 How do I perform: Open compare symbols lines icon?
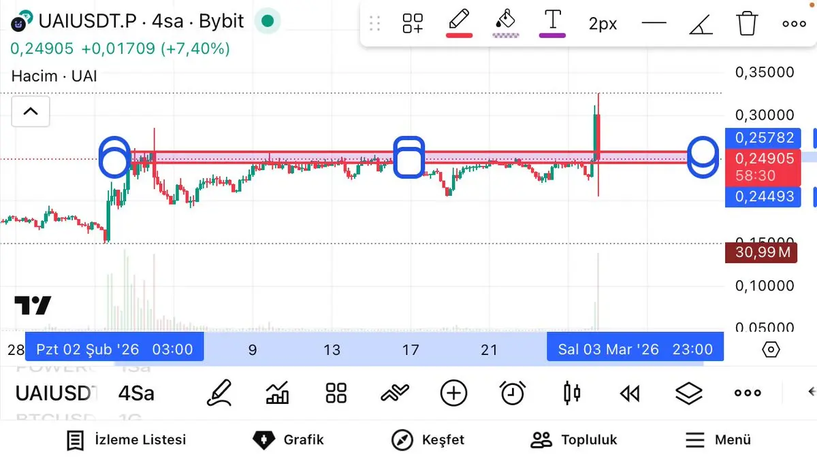tap(395, 392)
